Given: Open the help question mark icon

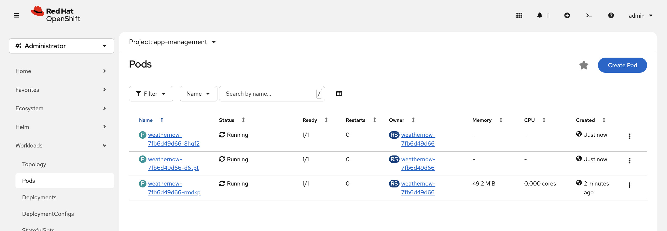Looking at the screenshot, I should tap(611, 15).
